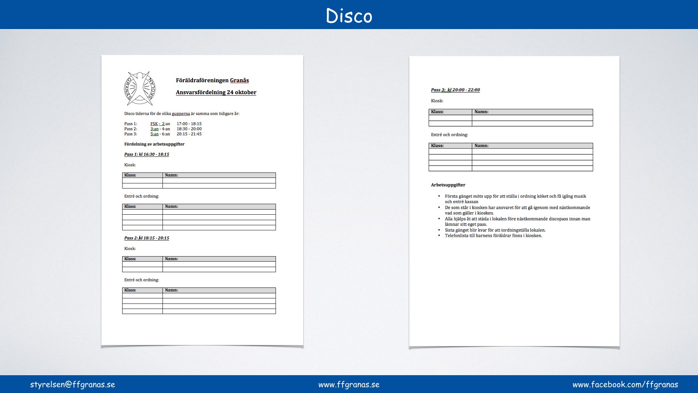The width and height of the screenshot is (698, 393).
Task: Click the heading Ansvarsfördelning 24 oktober
Action: tap(216, 92)
